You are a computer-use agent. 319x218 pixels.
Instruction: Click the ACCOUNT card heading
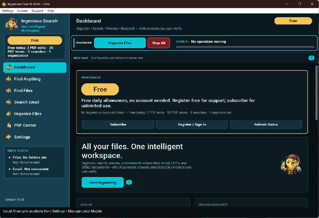coord(86,205)
